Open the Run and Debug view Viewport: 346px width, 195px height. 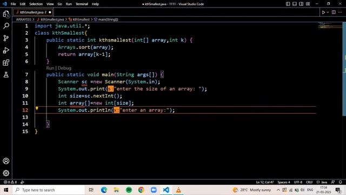pos(6,50)
